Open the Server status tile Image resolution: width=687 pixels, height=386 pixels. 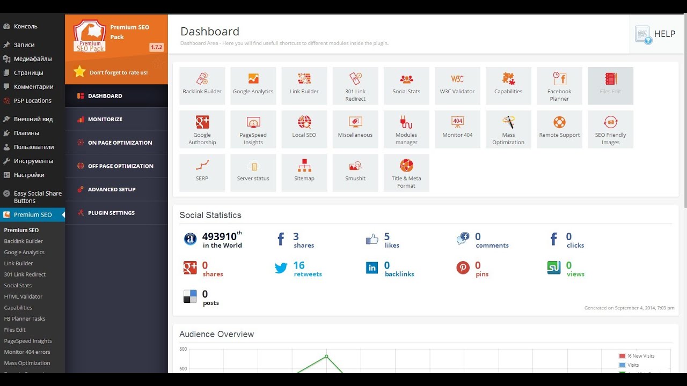click(253, 173)
